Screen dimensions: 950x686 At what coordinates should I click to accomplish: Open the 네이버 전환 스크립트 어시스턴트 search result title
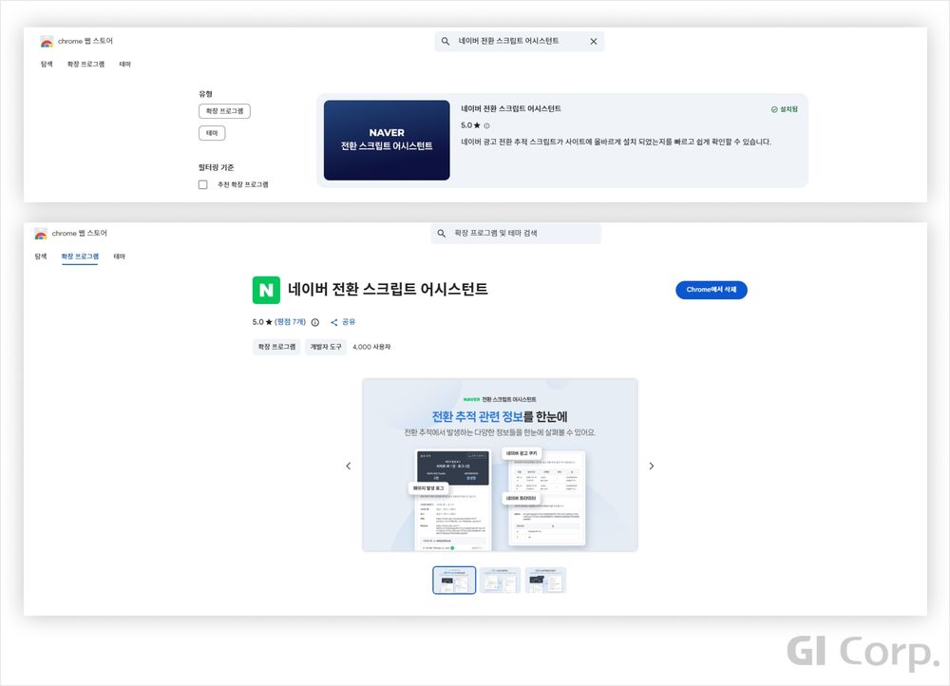[x=511, y=109]
